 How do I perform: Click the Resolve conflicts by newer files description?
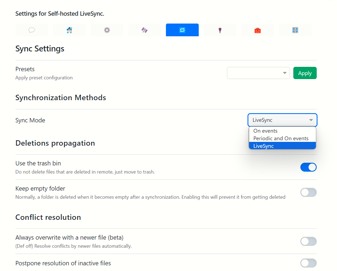click(74, 246)
